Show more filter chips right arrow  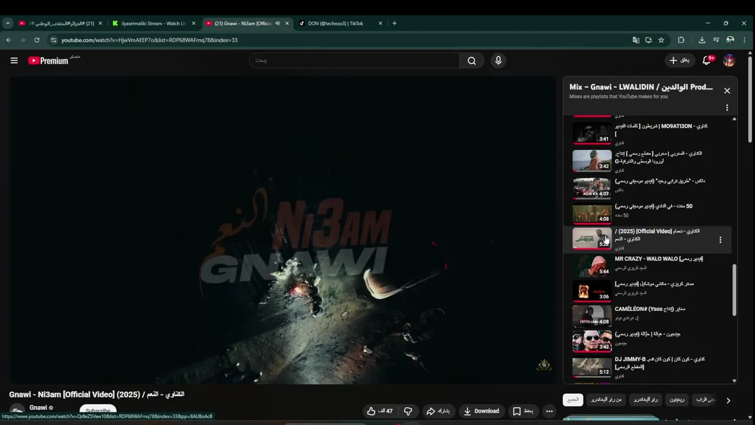728,400
